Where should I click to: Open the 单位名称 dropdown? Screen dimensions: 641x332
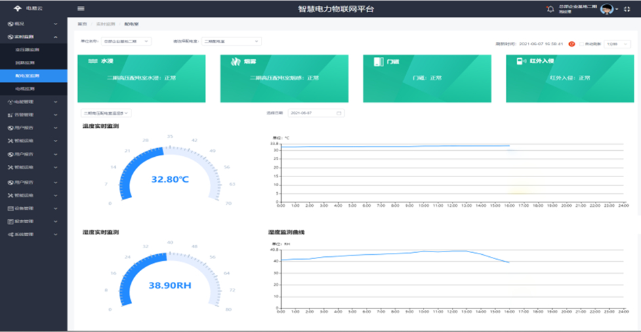126,41
